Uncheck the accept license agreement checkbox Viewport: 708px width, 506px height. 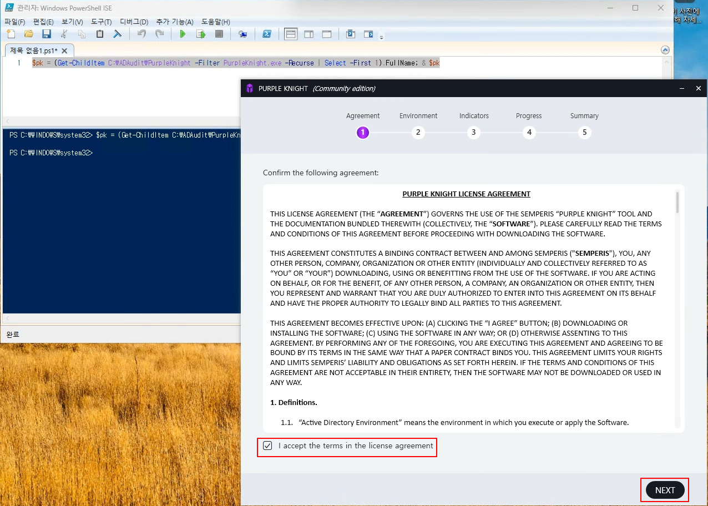point(268,446)
